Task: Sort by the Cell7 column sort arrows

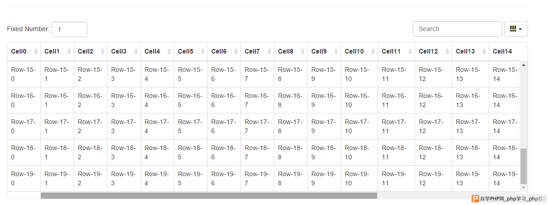Action: click(x=270, y=52)
